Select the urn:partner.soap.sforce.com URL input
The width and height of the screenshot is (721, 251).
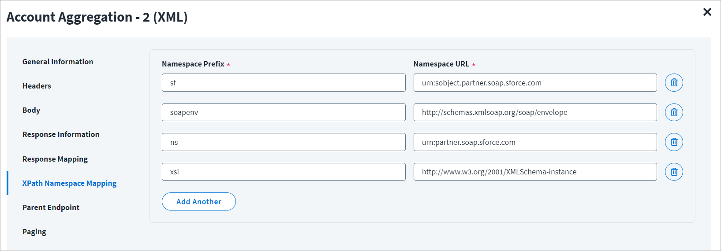[x=534, y=142]
